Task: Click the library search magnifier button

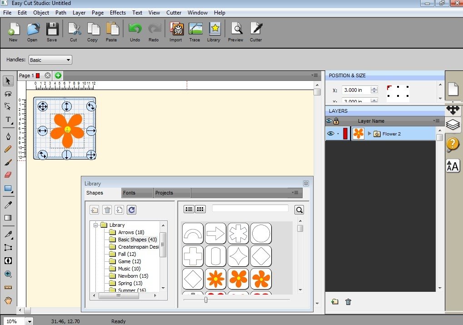Action: [x=299, y=210]
